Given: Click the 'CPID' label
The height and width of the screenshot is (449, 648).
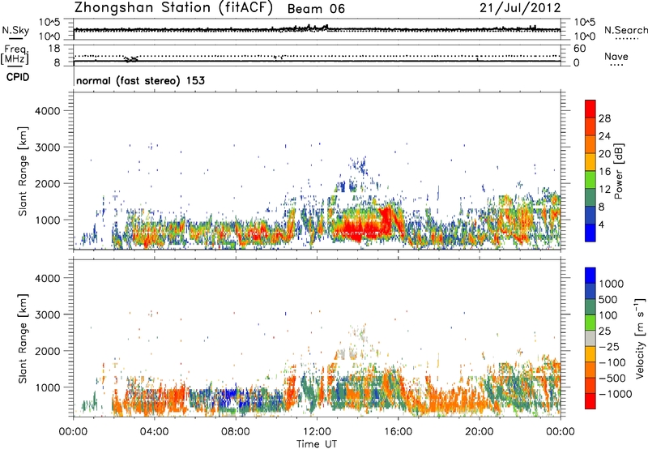Looking at the screenshot, I should tap(18, 77).
